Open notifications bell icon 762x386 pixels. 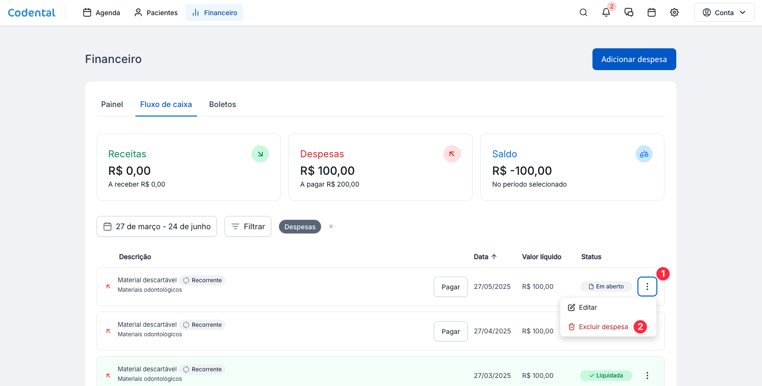[x=606, y=13]
